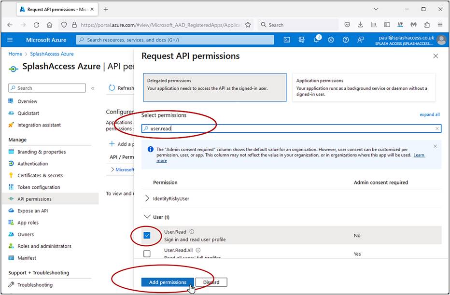
Task: Open Troubleshooting in the sidebar
Action: (35, 285)
